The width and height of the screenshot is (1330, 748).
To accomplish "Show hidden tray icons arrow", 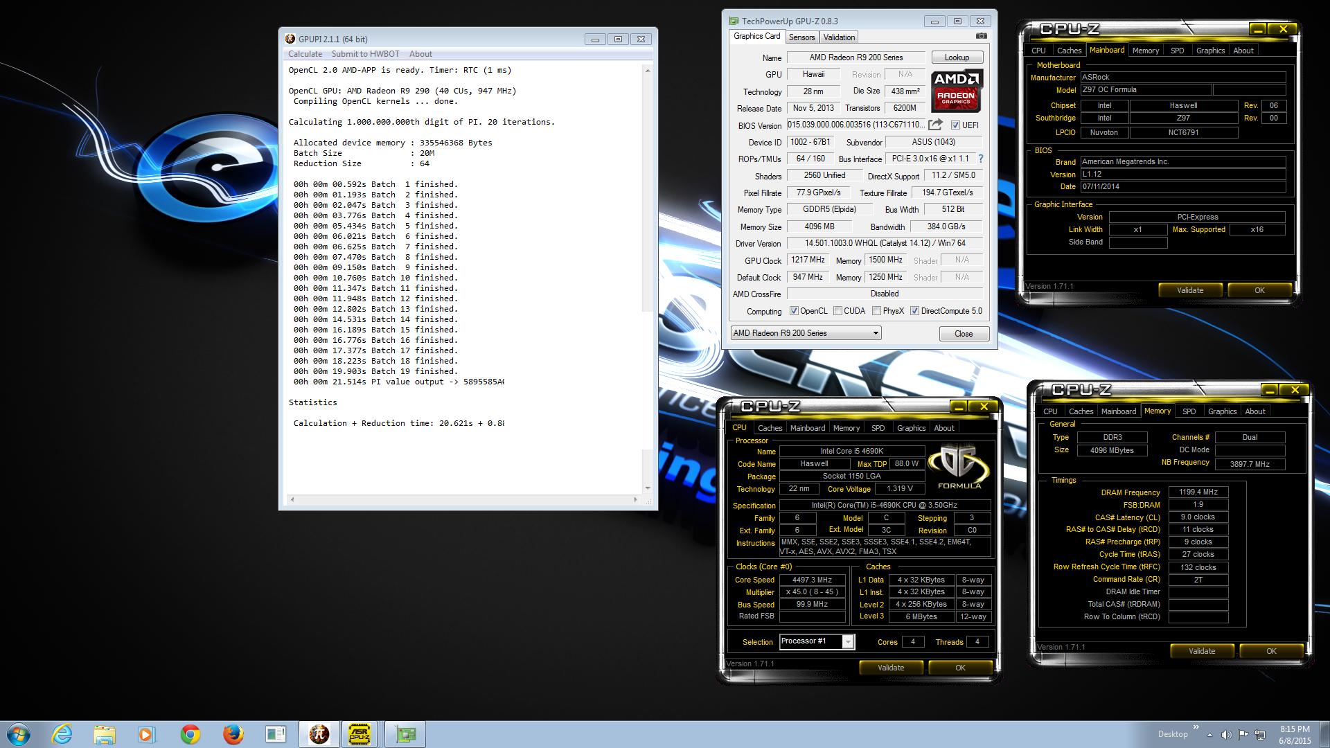I will tap(1209, 734).
